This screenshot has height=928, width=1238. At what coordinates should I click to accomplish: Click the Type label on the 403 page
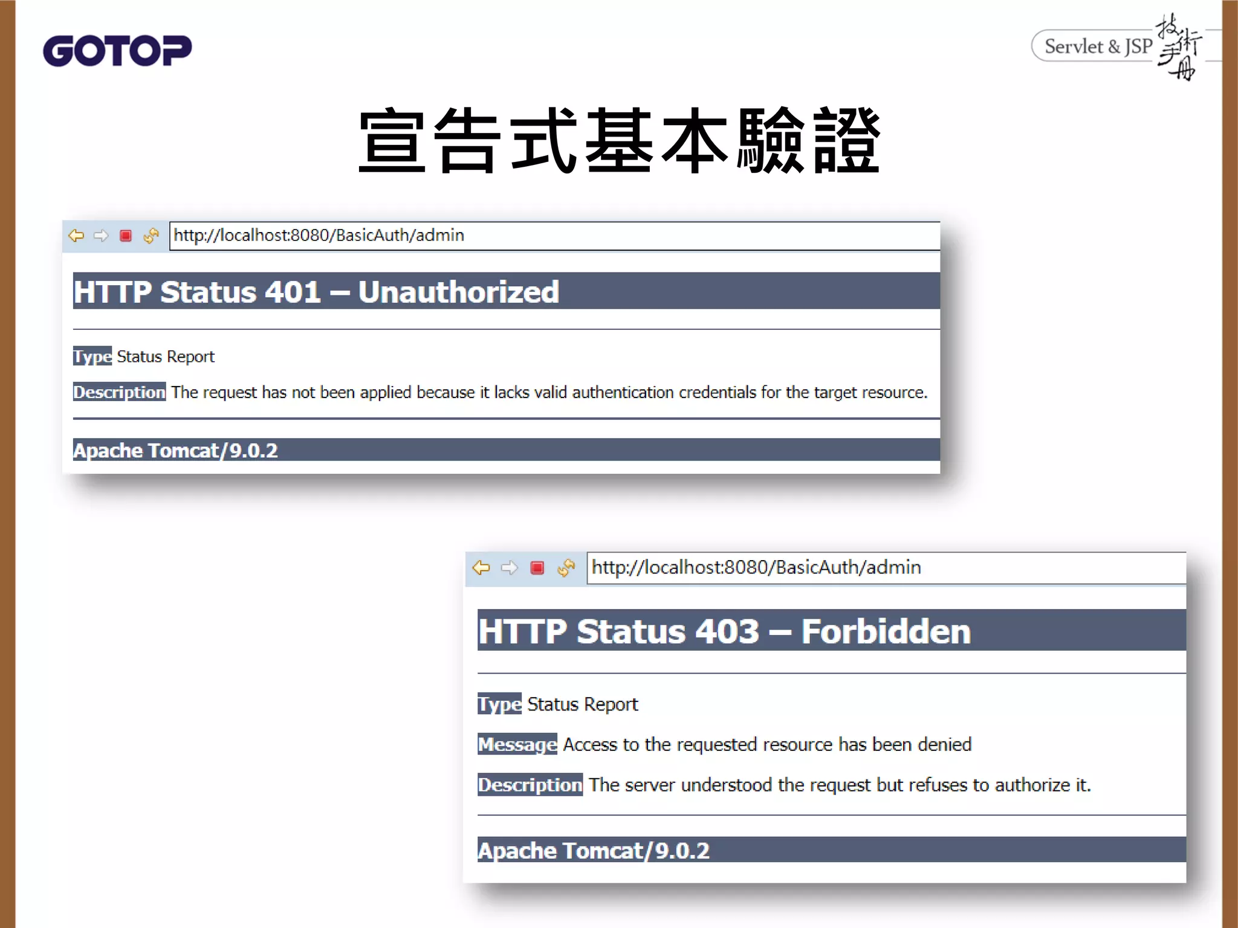pyautogui.click(x=499, y=704)
